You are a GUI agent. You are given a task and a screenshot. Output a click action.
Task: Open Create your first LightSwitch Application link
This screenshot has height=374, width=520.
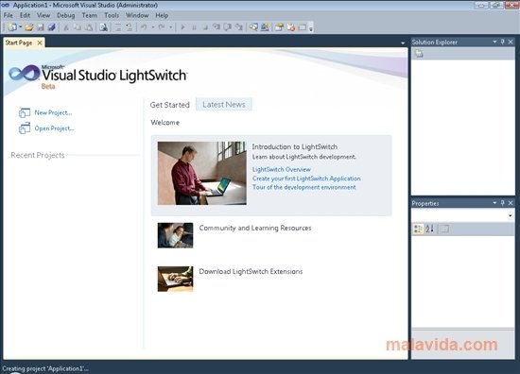click(306, 178)
